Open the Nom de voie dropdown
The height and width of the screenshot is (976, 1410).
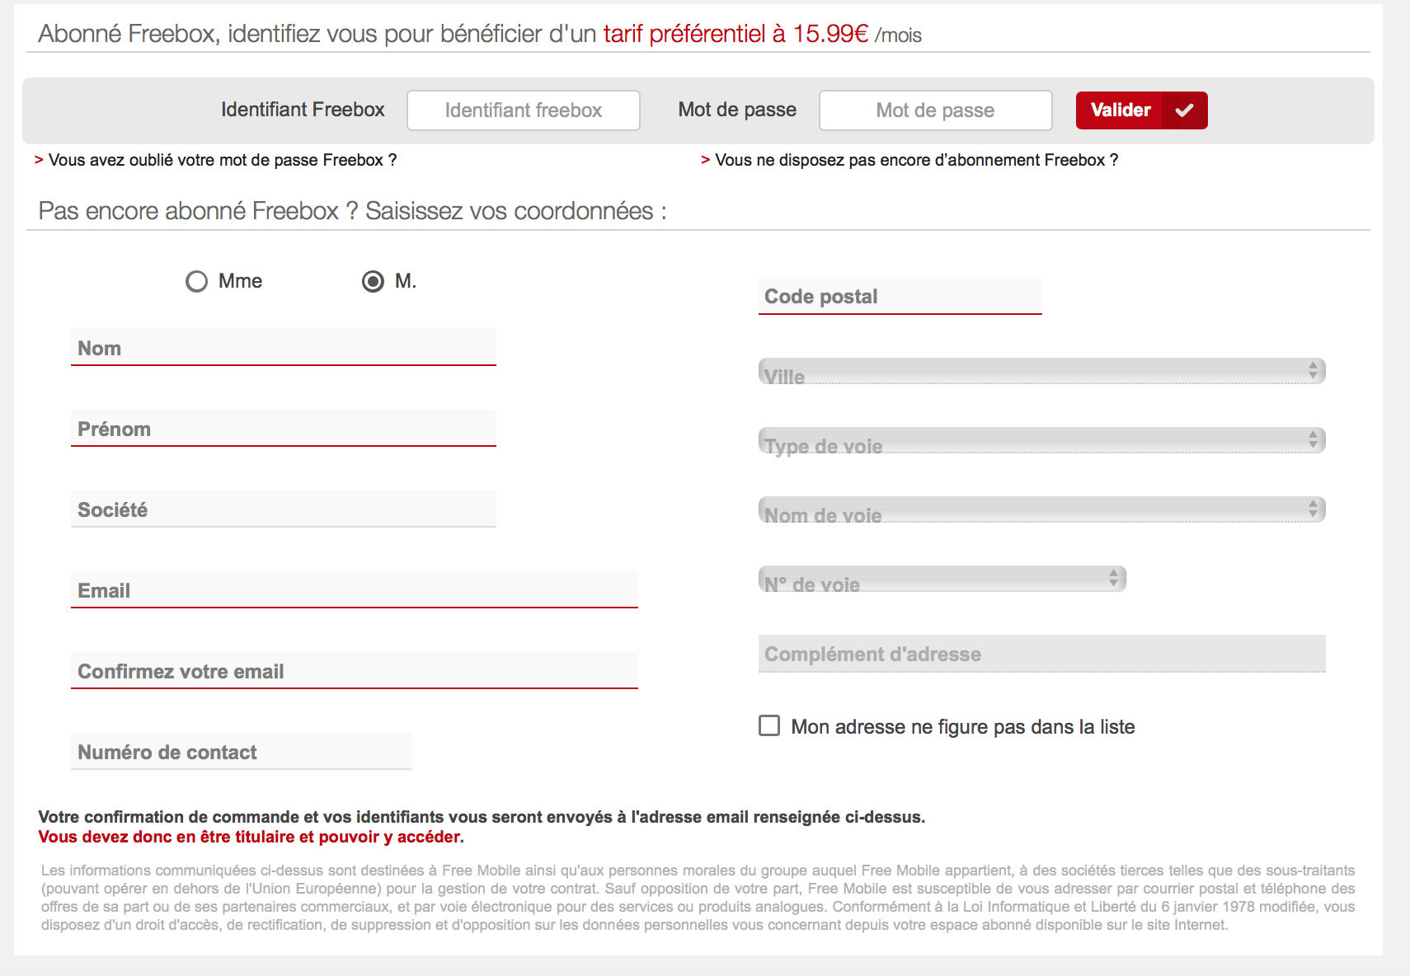tap(1041, 510)
